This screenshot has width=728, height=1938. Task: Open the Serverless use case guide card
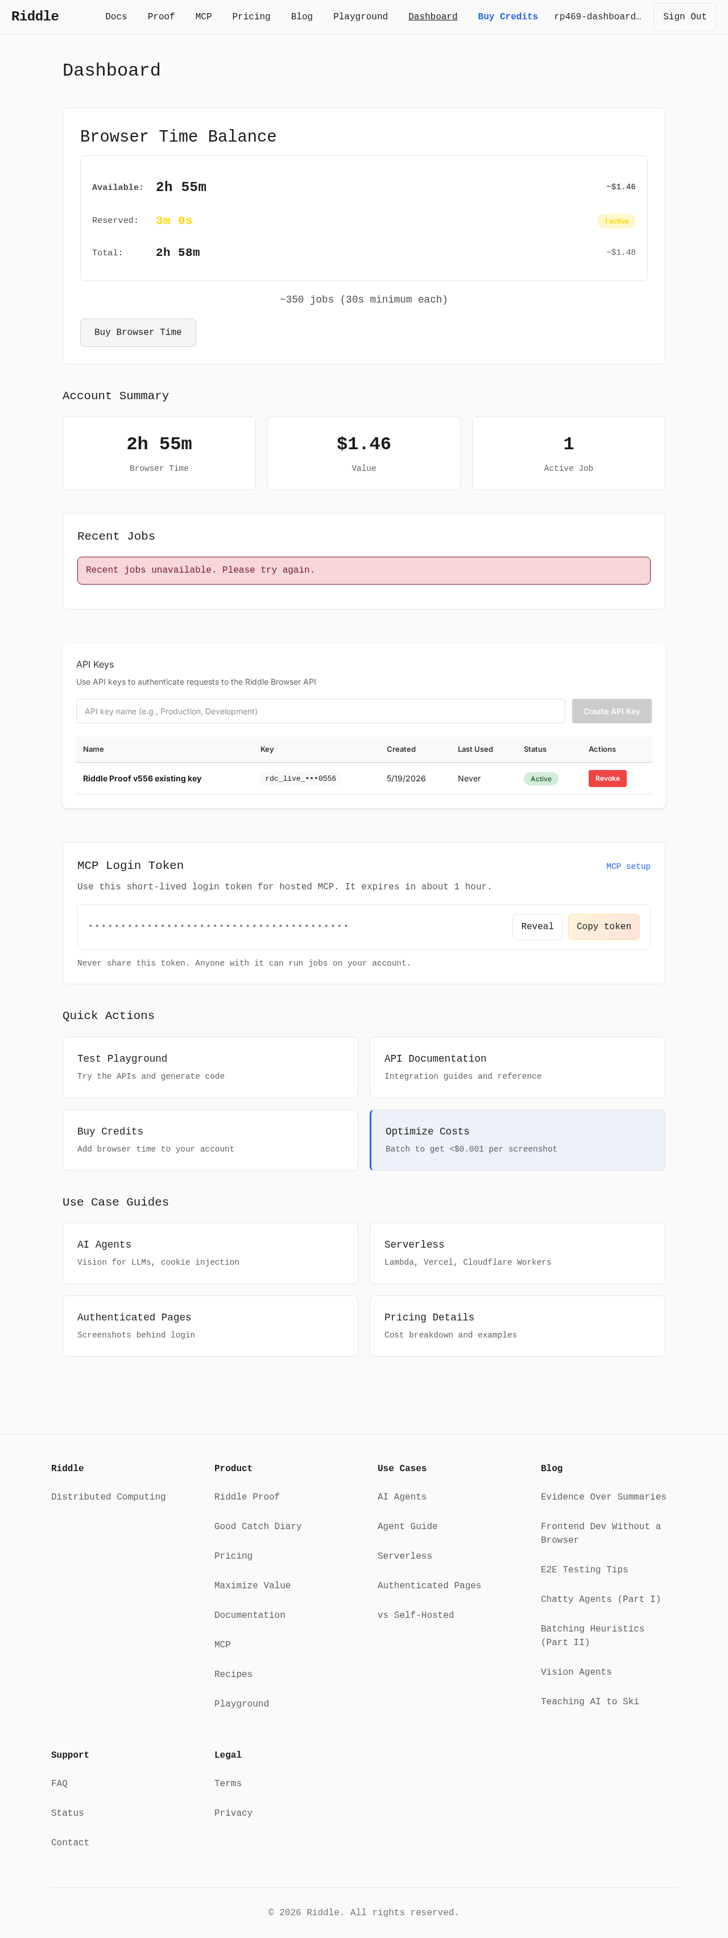pos(518,1253)
